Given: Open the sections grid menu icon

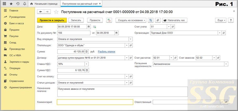Looking at the screenshot, I should click(x=4, y=4).
